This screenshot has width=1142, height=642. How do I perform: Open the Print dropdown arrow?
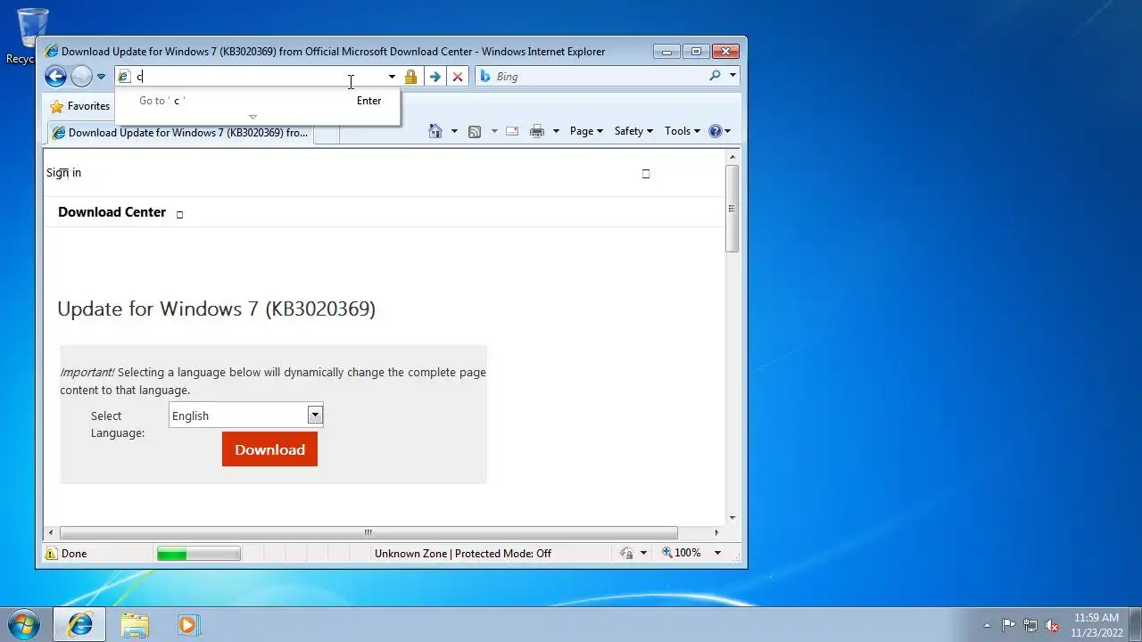(556, 131)
